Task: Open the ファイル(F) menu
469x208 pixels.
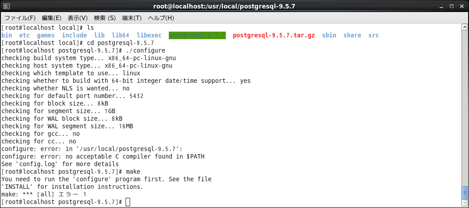Action: click(20, 18)
